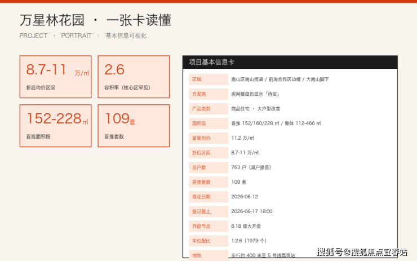The width and height of the screenshot is (417, 261).
Task: Click the value 6.18 盛大开盘
Action: pyautogui.click(x=246, y=226)
